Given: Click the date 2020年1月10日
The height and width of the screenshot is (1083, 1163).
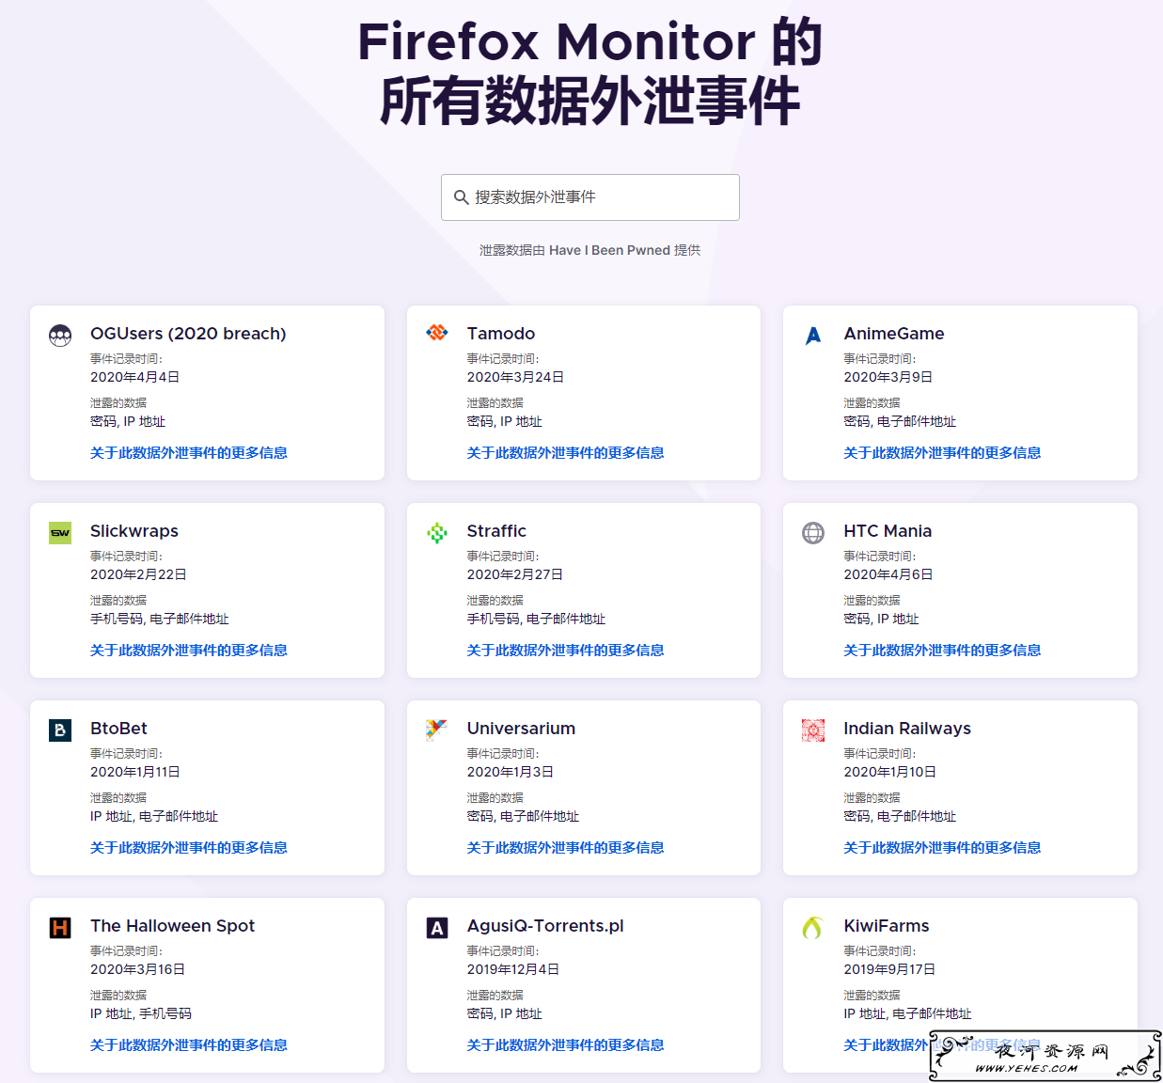Looking at the screenshot, I should (x=889, y=772).
